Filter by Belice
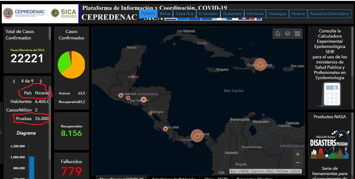Screen dimensions: 355x179 coord(165,13)
